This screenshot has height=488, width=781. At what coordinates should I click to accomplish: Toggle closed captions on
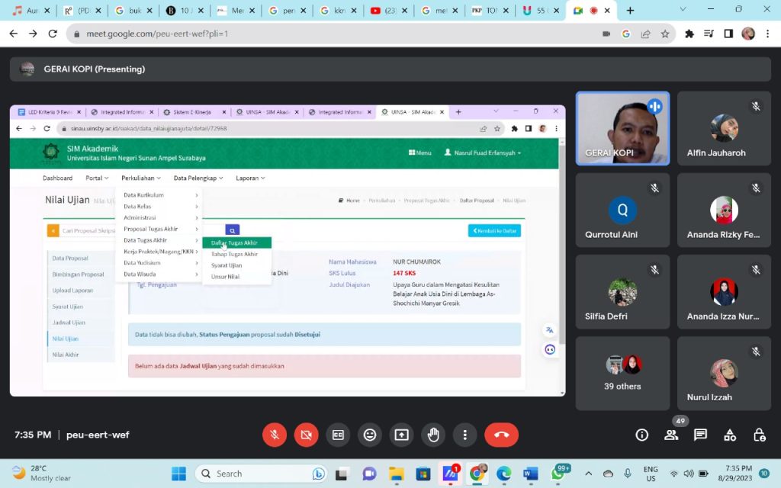(x=338, y=435)
